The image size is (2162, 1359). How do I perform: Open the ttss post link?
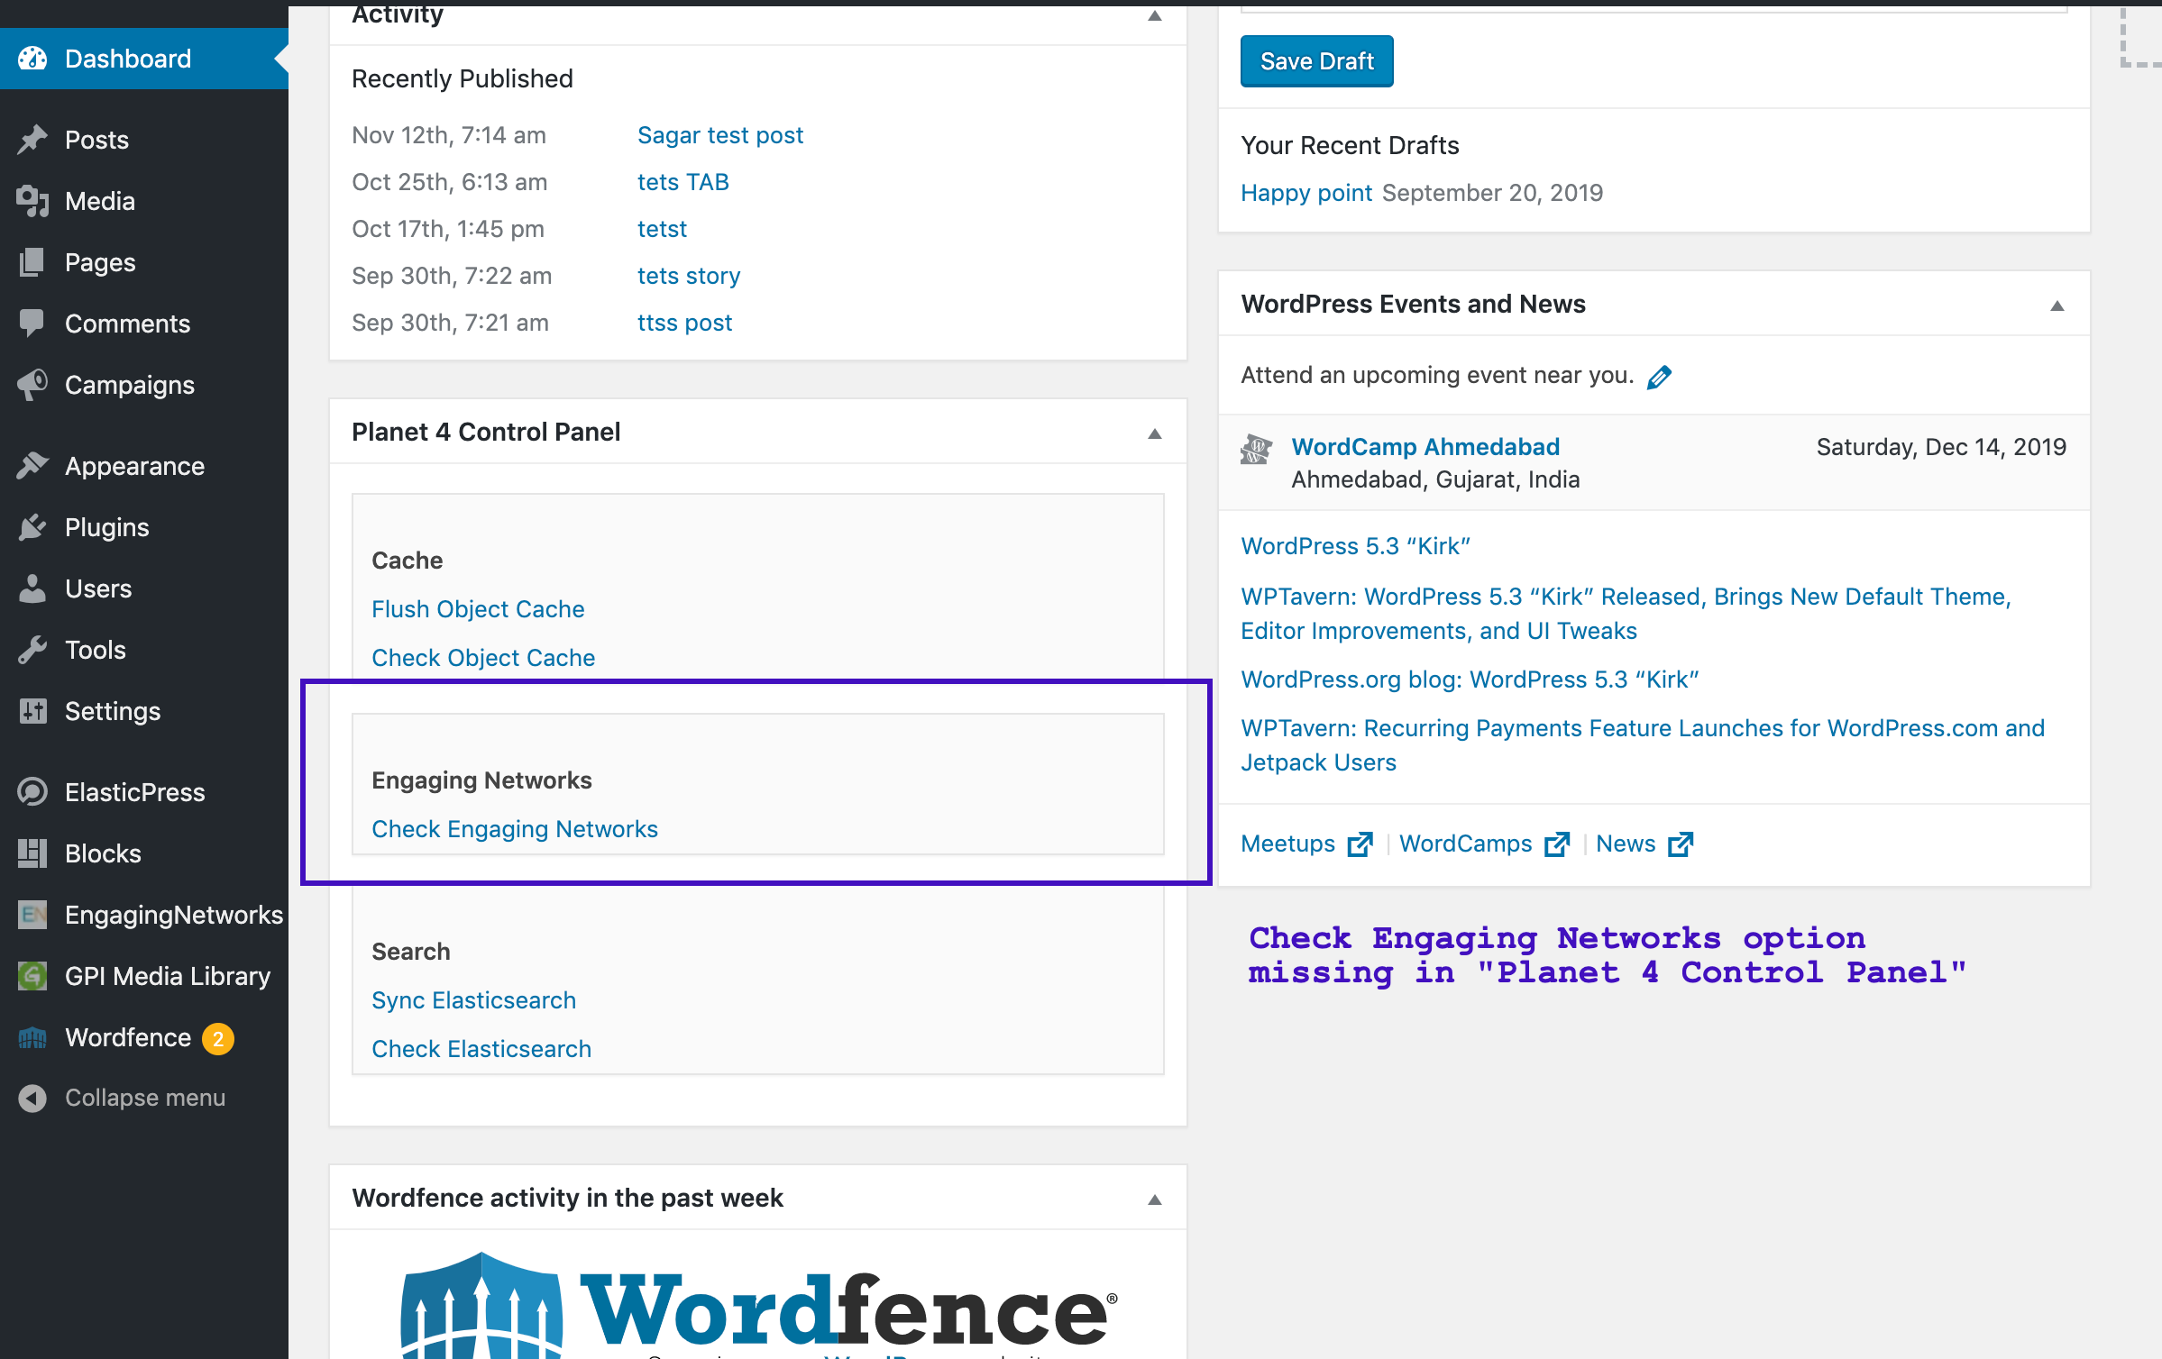click(x=684, y=323)
